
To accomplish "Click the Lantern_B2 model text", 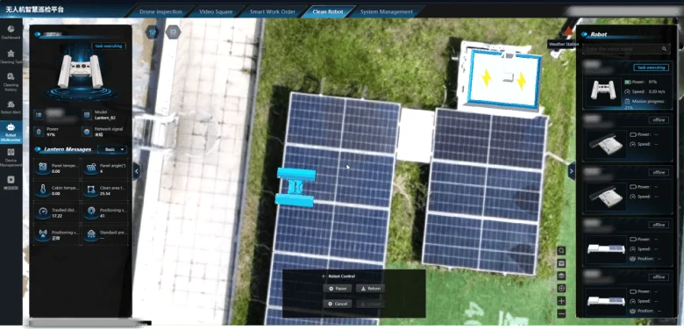I will tap(104, 118).
